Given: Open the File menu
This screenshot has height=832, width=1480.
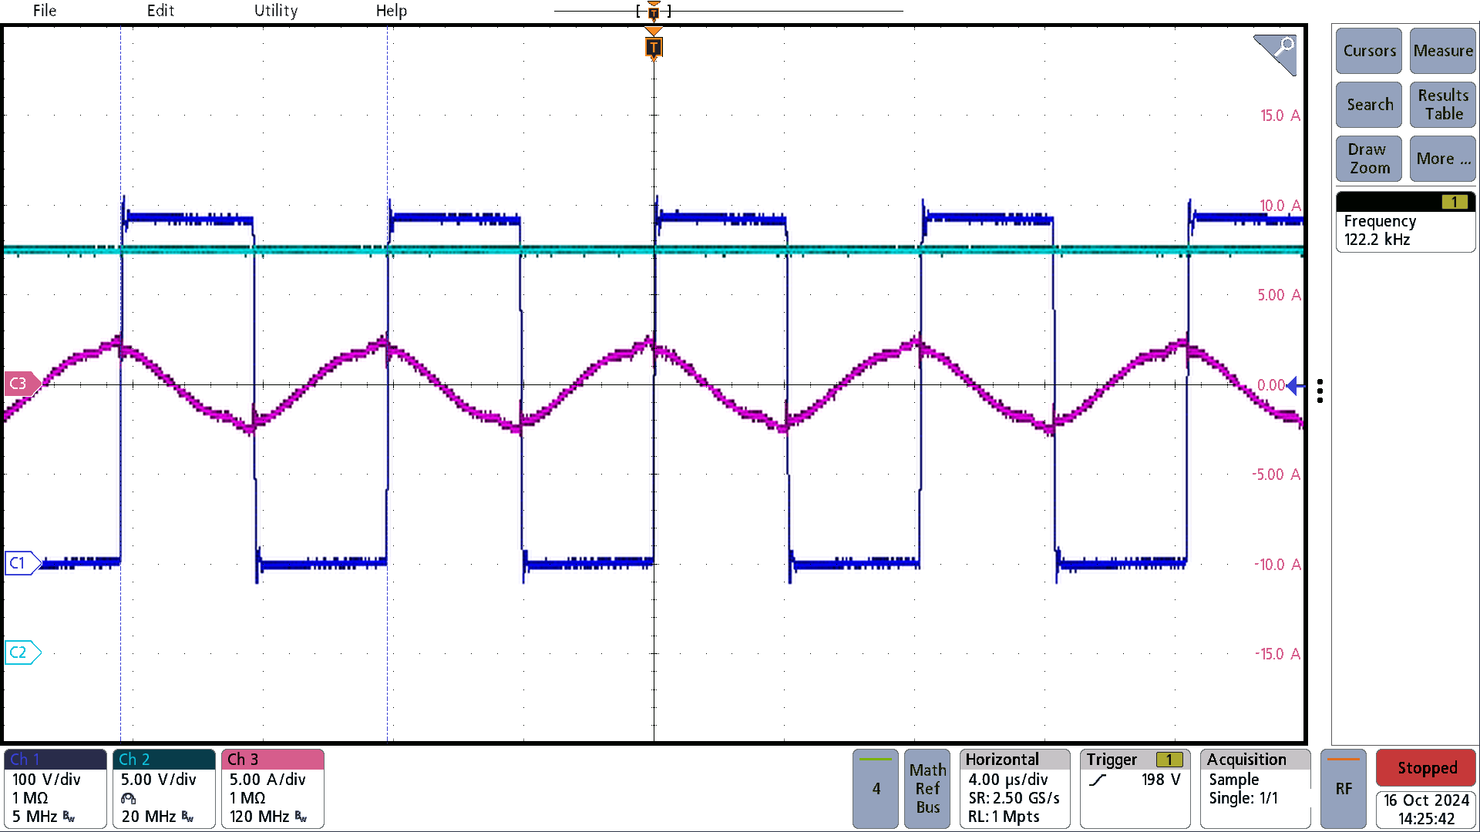Looking at the screenshot, I should [x=44, y=11].
